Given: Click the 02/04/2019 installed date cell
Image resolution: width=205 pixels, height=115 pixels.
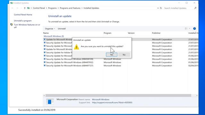Looking at the screenshot, I should click(193, 65).
